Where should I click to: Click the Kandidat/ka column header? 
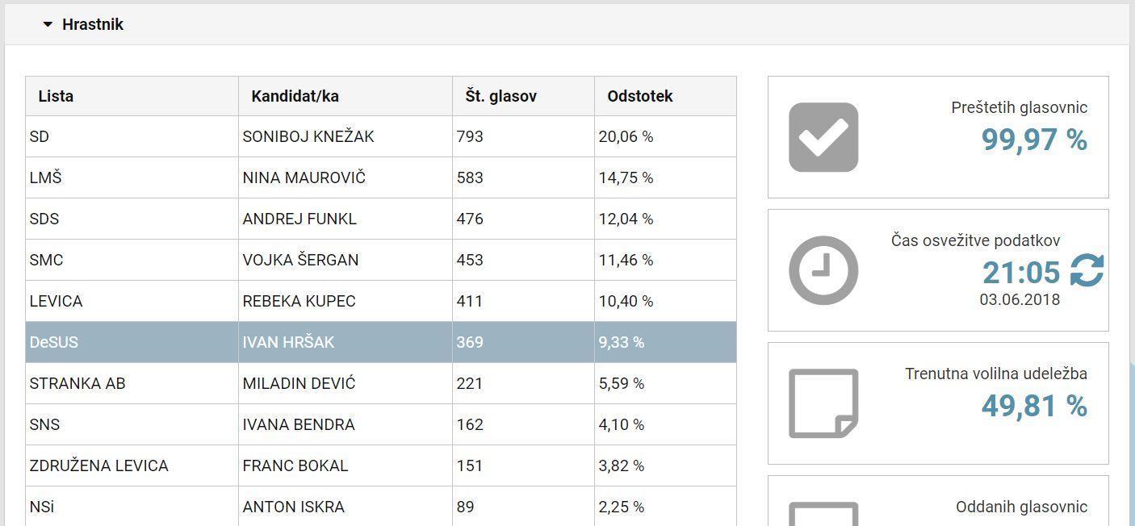pyautogui.click(x=295, y=96)
